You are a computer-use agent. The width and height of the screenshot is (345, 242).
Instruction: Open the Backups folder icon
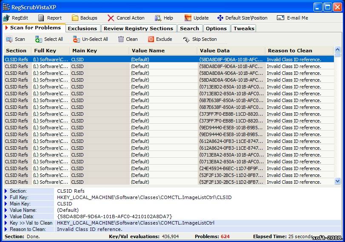[75, 18]
